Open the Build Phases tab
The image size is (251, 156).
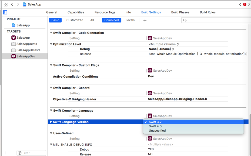180,12
